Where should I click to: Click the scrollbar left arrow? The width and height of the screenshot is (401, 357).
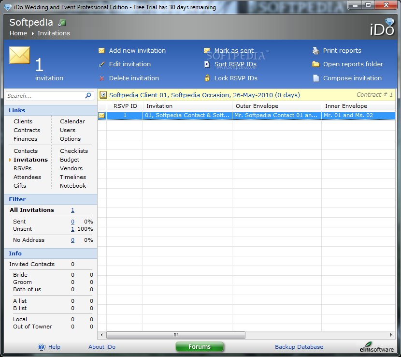[x=101, y=335]
